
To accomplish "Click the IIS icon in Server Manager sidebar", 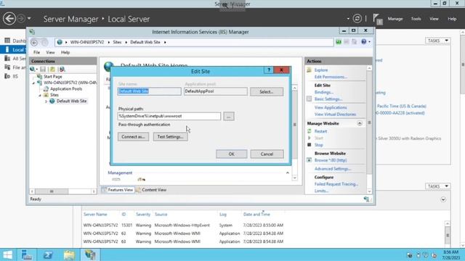I will 7,76.
